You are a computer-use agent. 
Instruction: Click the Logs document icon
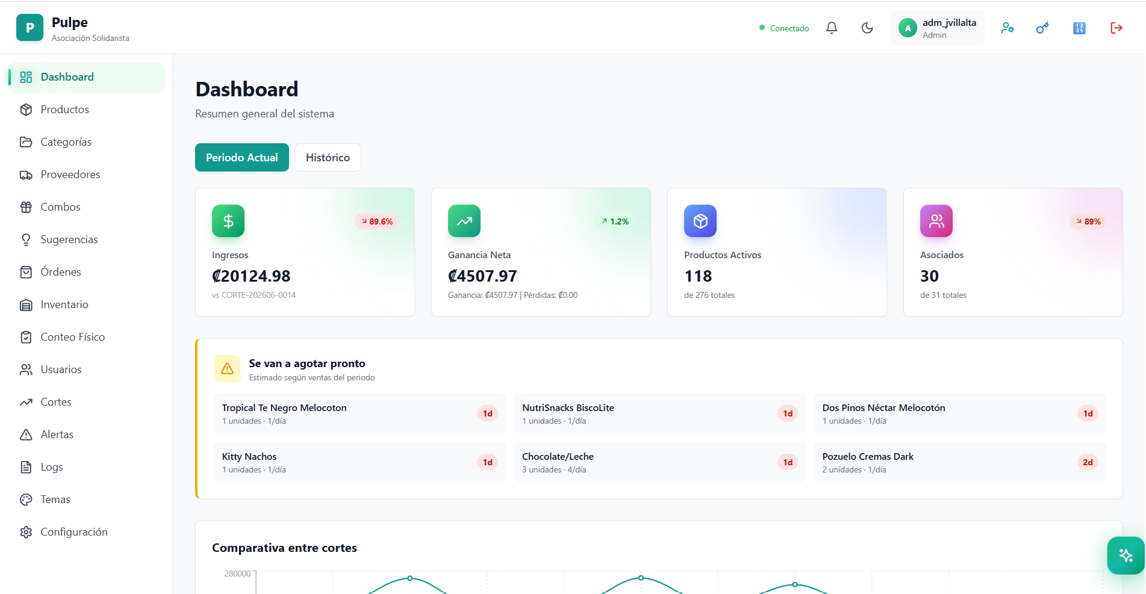click(x=26, y=467)
